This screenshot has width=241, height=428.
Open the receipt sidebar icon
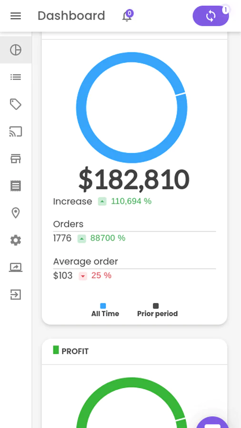pyautogui.click(x=16, y=186)
